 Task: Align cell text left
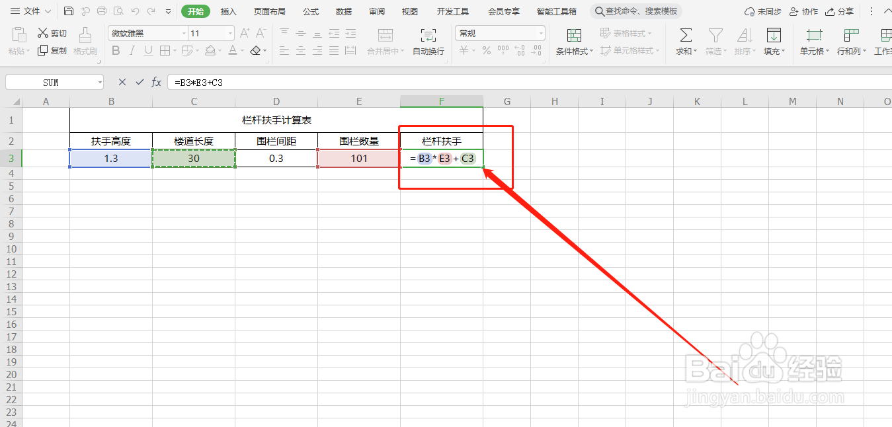point(284,50)
